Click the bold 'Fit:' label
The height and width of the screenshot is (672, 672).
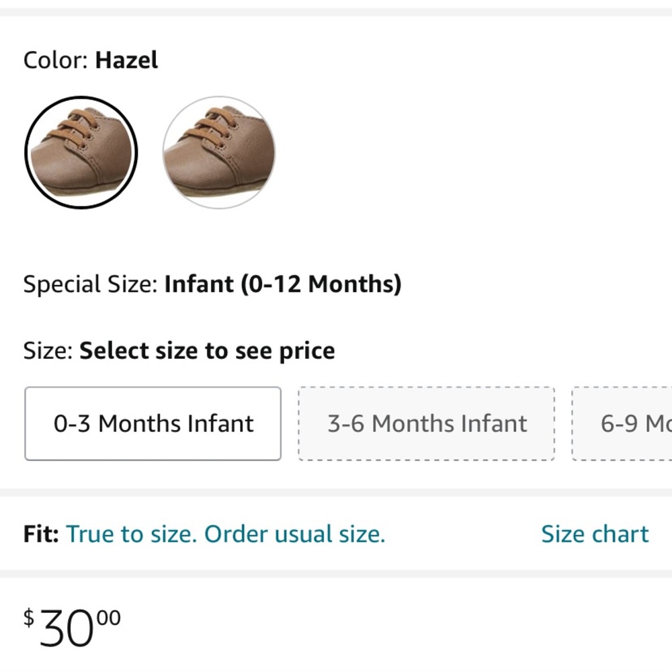point(42,534)
